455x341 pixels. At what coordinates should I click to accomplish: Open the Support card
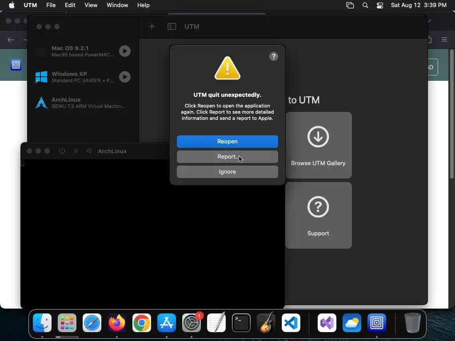pyautogui.click(x=318, y=215)
